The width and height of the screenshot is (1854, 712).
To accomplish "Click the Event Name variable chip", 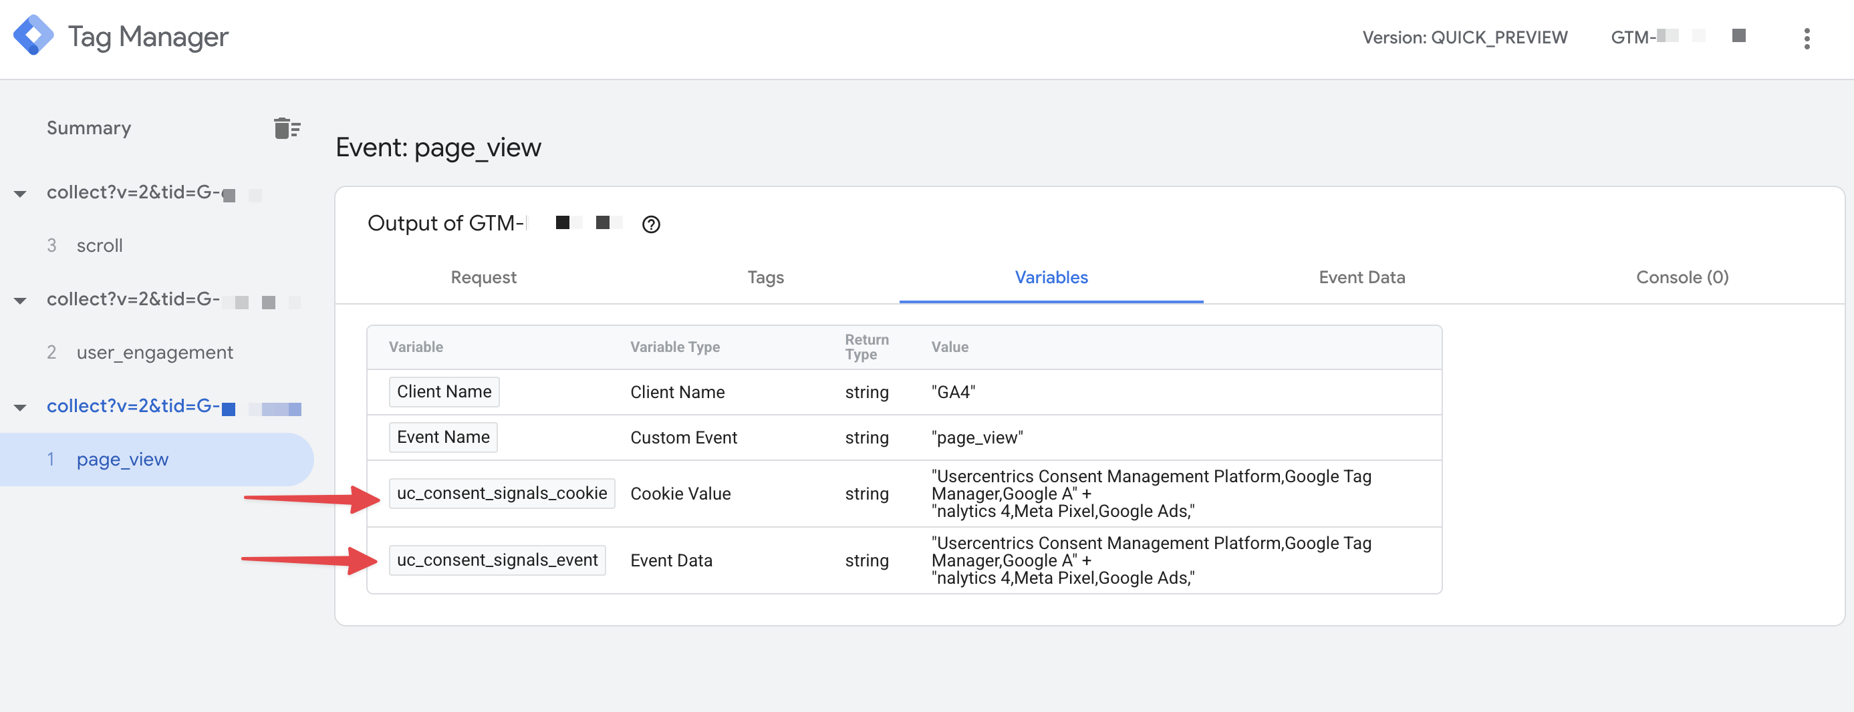I will click(x=442, y=437).
